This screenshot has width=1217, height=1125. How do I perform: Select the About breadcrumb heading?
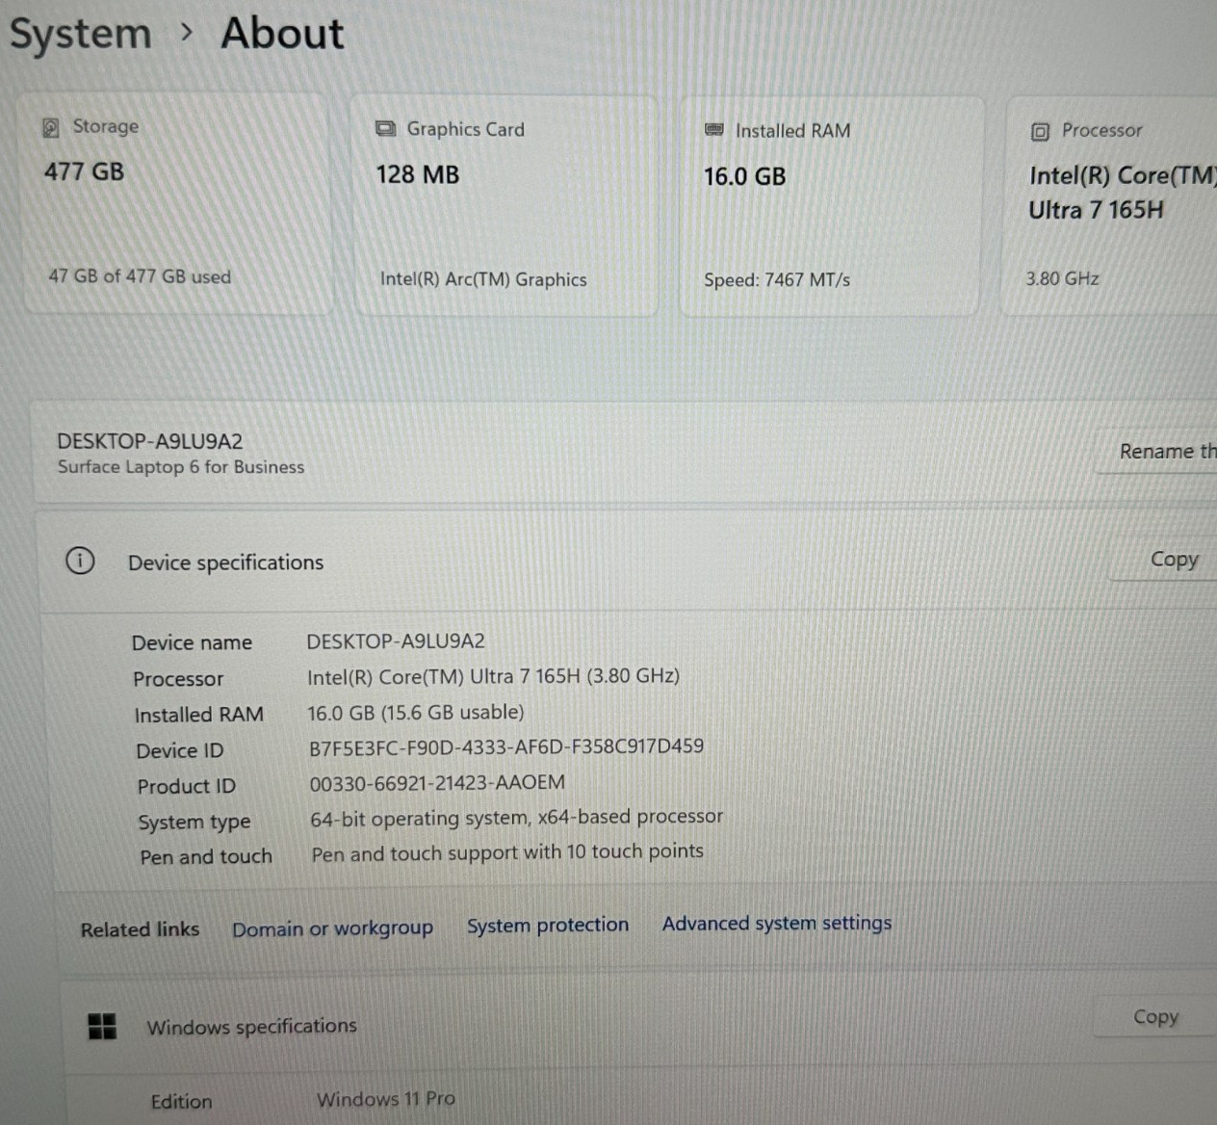[282, 33]
